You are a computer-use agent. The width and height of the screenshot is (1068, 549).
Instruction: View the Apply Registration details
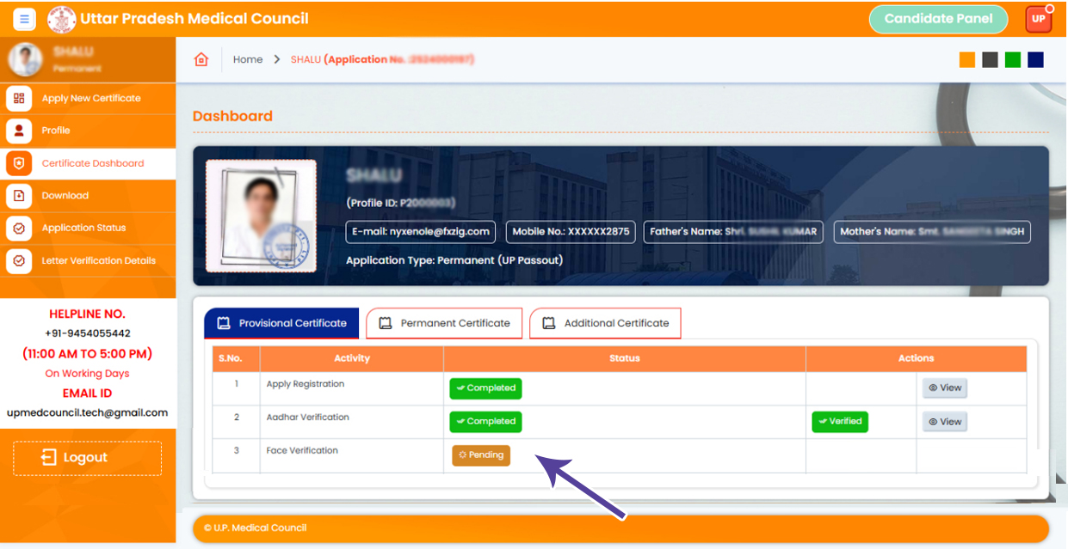[944, 388]
